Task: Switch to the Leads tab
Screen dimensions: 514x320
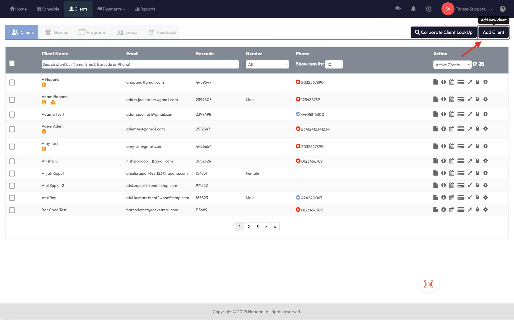Action: (127, 32)
